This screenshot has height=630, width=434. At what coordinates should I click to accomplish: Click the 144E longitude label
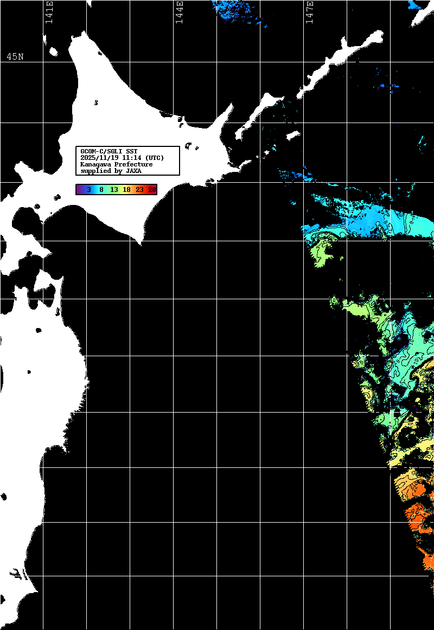point(180,12)
